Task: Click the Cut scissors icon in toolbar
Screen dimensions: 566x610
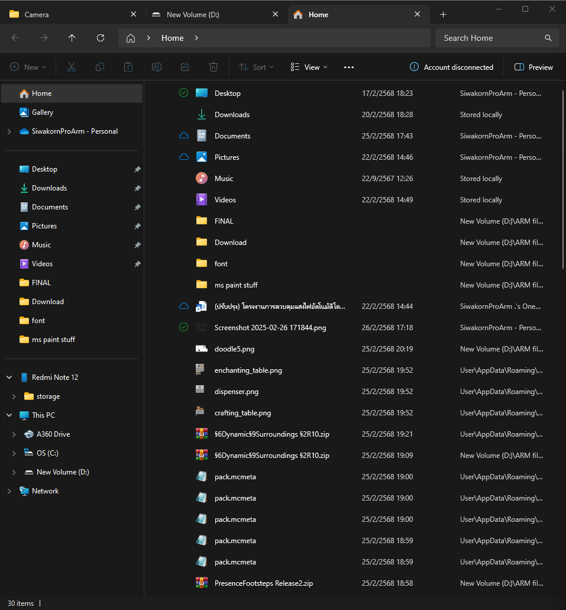Action: 71,67
